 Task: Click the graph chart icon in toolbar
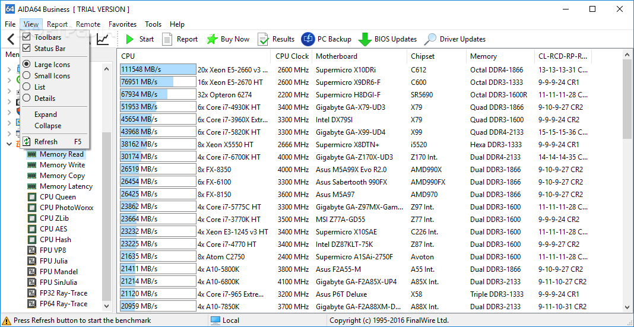point(103,39)
